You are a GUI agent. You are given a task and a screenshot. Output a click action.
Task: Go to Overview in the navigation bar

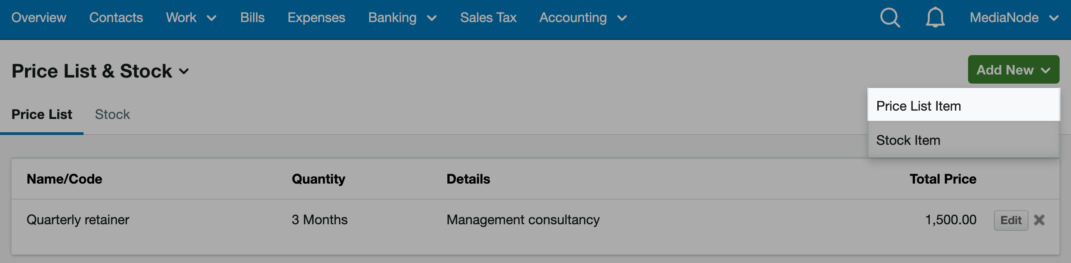coord(39,18)
